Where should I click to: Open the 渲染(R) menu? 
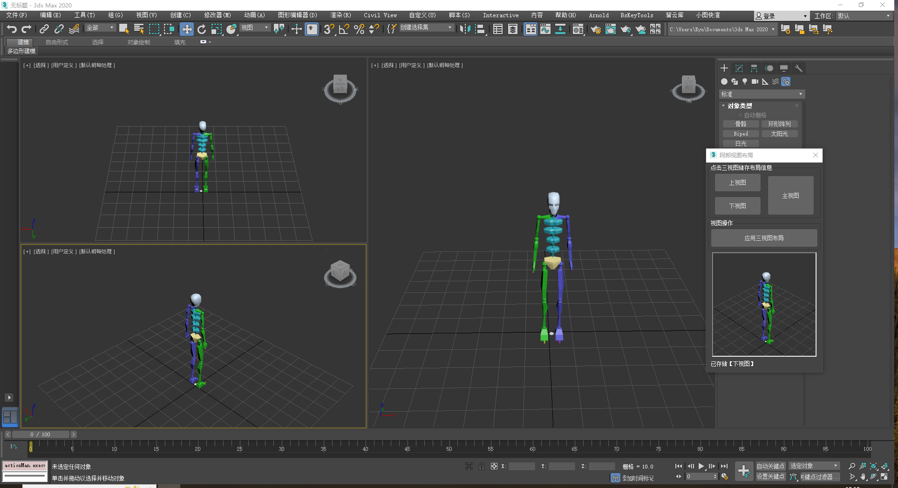[x=340, y=15]
